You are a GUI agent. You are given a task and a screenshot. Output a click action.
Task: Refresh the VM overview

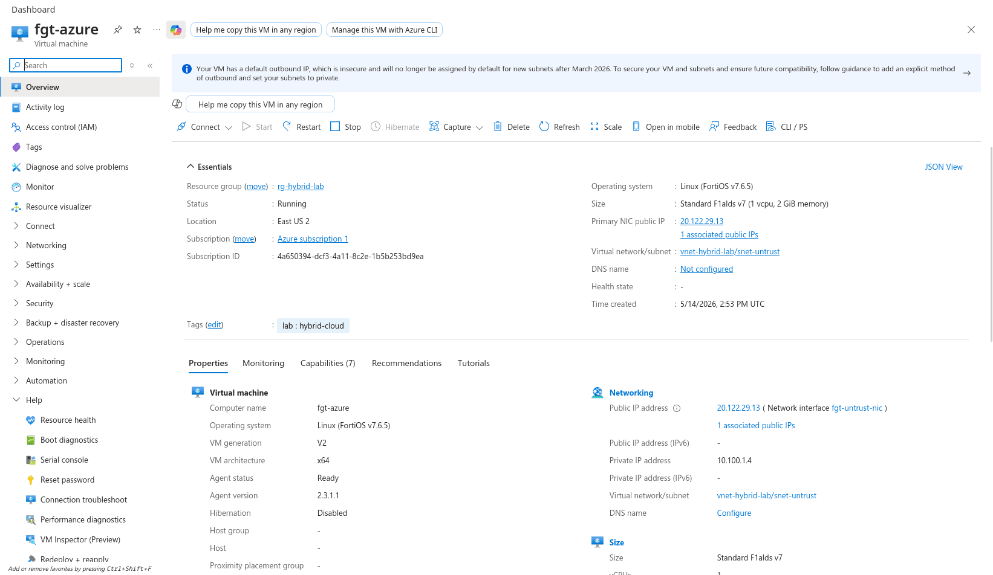coord(559,127)
